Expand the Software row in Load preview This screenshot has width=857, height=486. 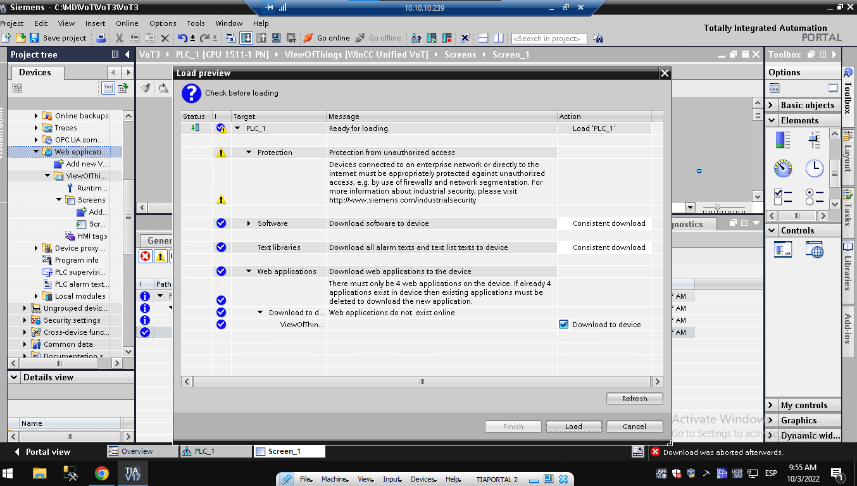pyautogui.click(x=249, y=223)
